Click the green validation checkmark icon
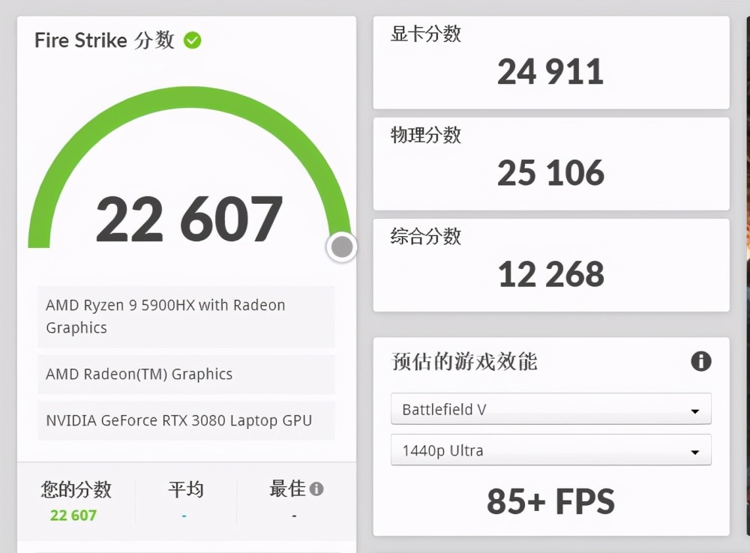 pos(192,40)
